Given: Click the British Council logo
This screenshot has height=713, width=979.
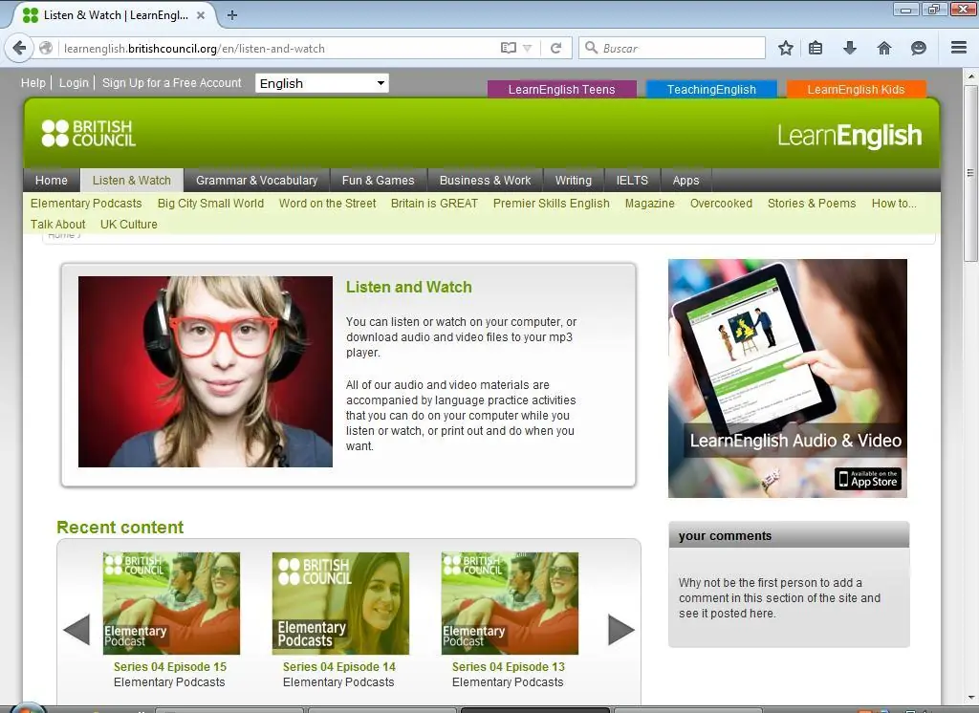Looking at the screenshot, I should click(89, 133).
